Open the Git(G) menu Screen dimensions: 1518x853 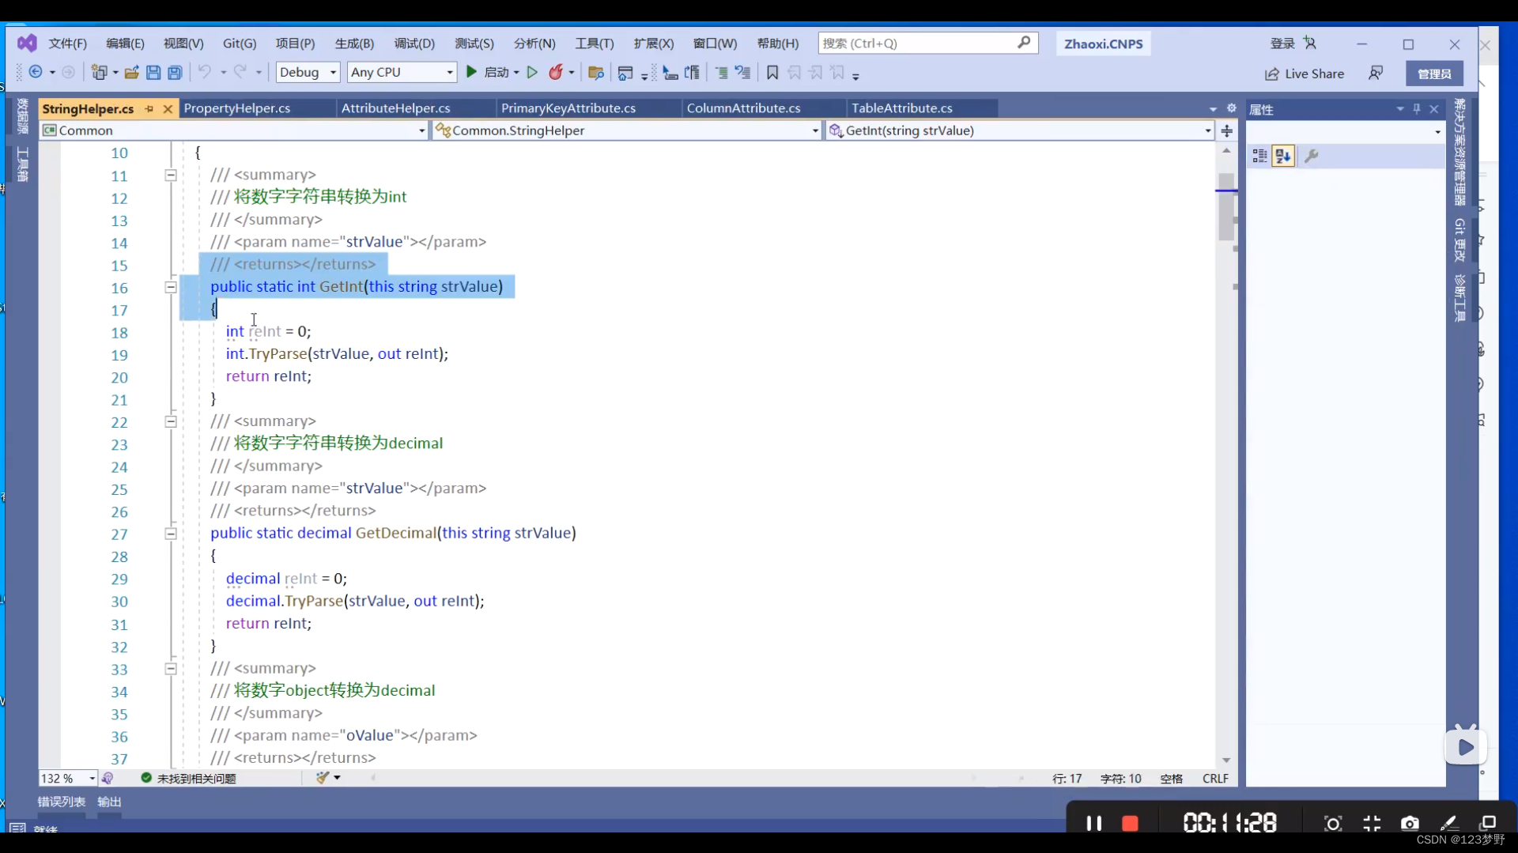coord(240,43)
